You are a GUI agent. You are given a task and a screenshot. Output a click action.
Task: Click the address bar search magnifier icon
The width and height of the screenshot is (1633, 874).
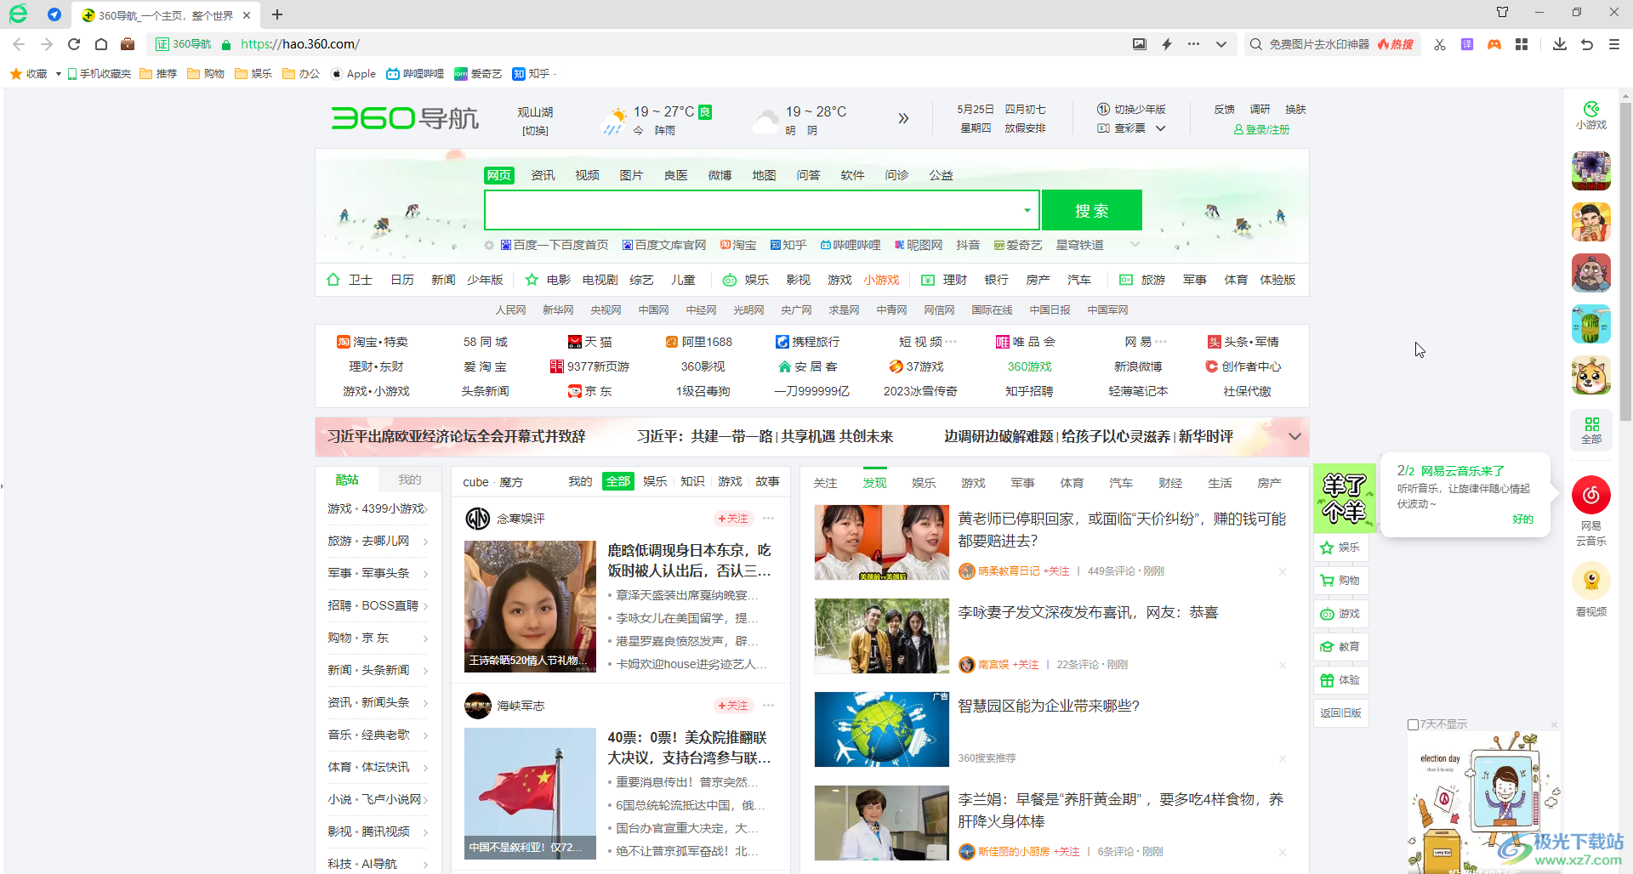click(1255, 44)
